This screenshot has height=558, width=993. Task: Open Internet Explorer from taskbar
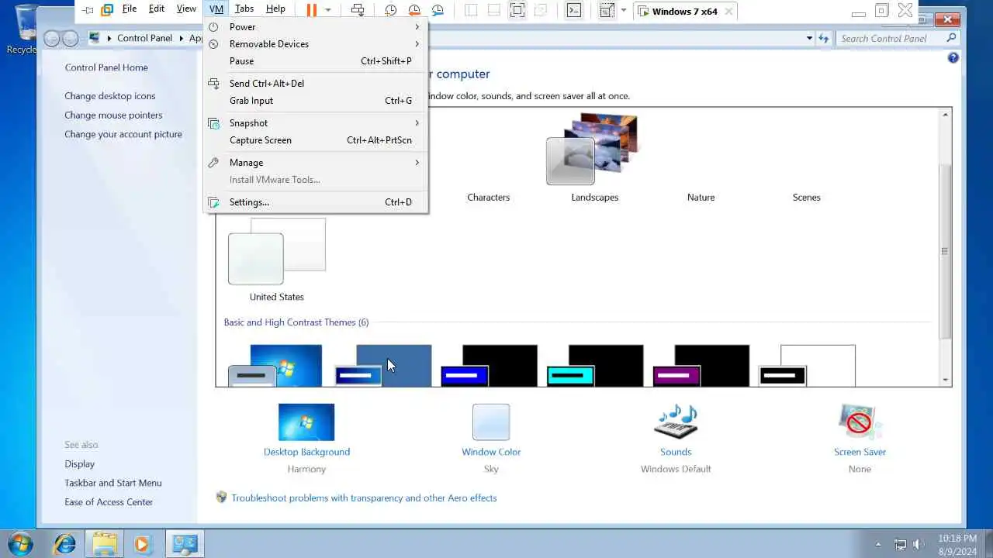coord(64,543)
